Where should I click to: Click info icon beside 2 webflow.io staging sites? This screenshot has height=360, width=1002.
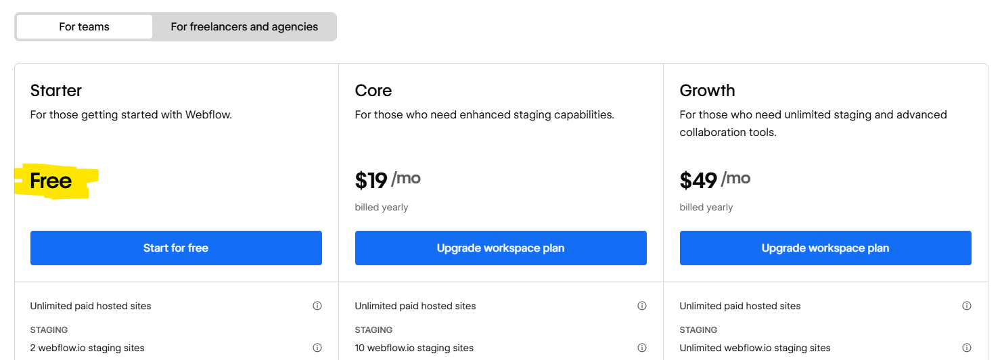[x=317, y=348]
